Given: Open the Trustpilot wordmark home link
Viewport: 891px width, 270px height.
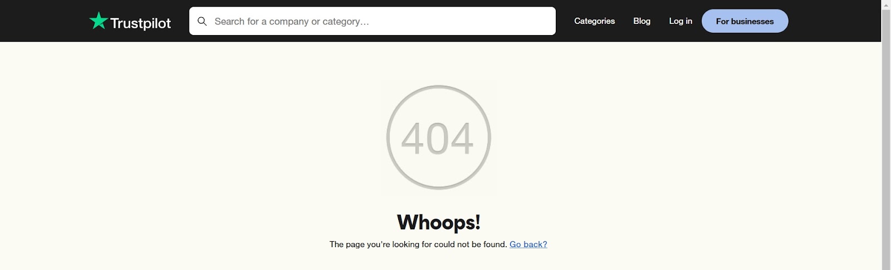Looking at the screenshot, I should point(140,23).
